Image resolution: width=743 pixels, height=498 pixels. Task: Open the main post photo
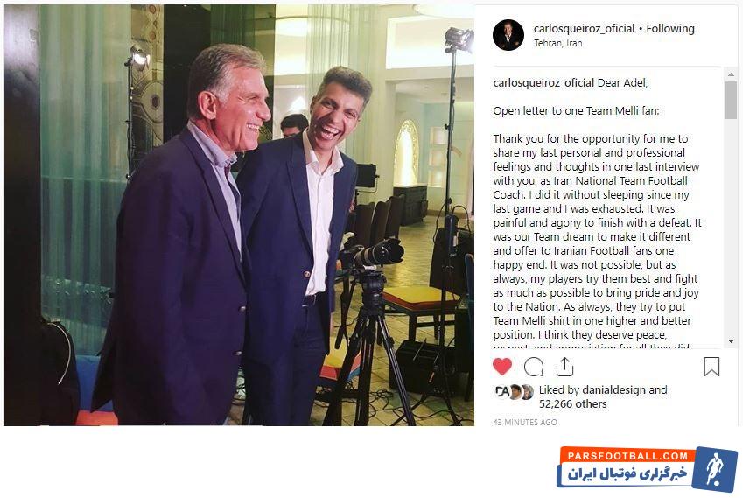point(239,215)
